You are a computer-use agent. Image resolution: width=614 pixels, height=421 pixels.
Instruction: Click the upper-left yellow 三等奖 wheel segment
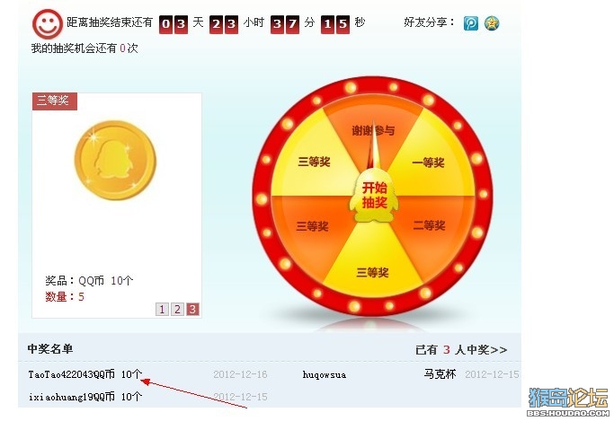coord(314,162)
